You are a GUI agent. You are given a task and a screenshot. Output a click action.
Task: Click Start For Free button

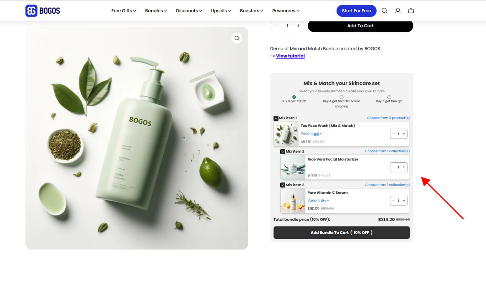click(x=356, y=11)
